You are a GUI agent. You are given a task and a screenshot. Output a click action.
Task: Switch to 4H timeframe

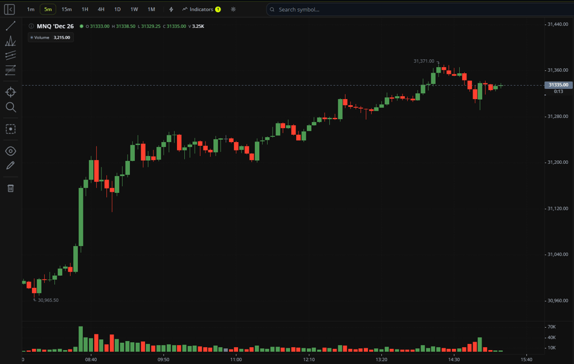(x=101, y=9)
